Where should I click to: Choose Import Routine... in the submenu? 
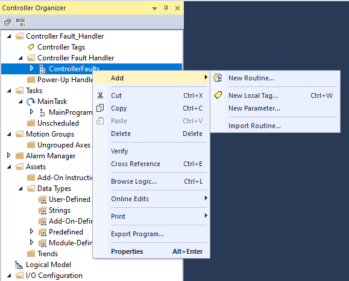(275, 126)
